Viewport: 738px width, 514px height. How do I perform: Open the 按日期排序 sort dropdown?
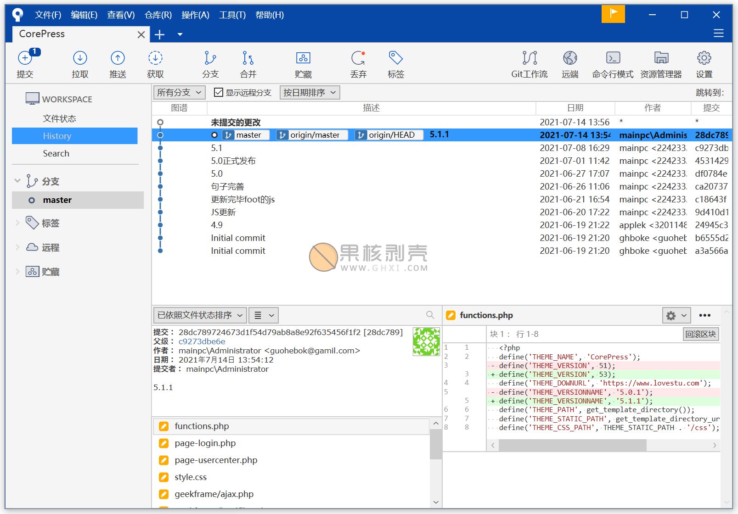tap(310, 93)
